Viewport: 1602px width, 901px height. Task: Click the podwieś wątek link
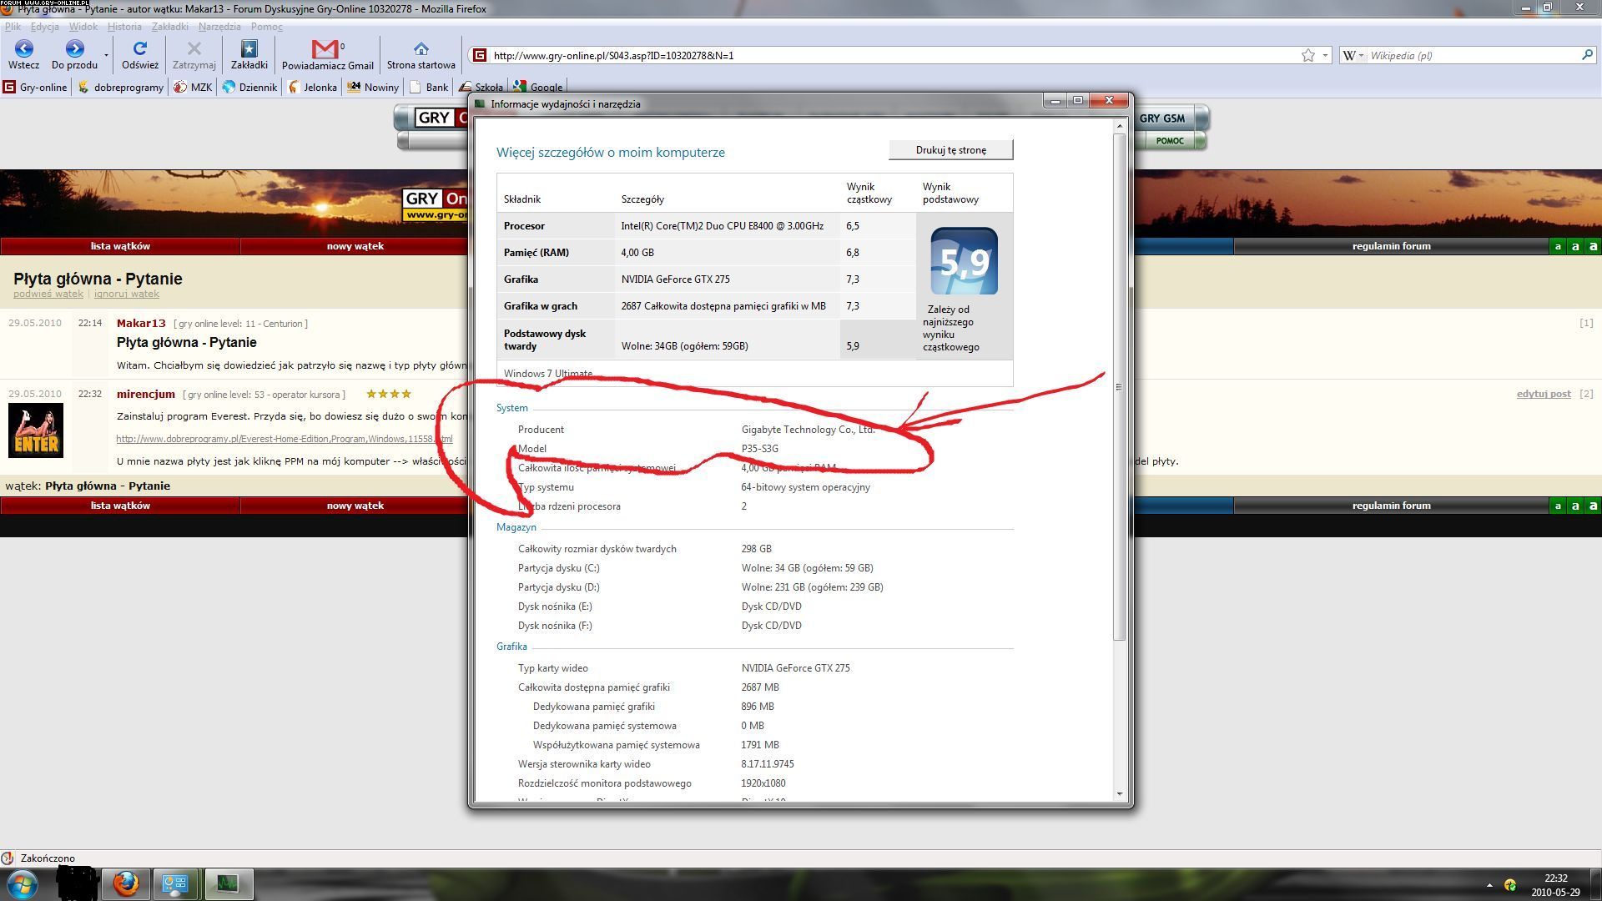(x=48, y=294)
